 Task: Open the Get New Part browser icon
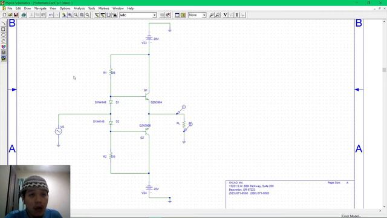coord(114,15)
